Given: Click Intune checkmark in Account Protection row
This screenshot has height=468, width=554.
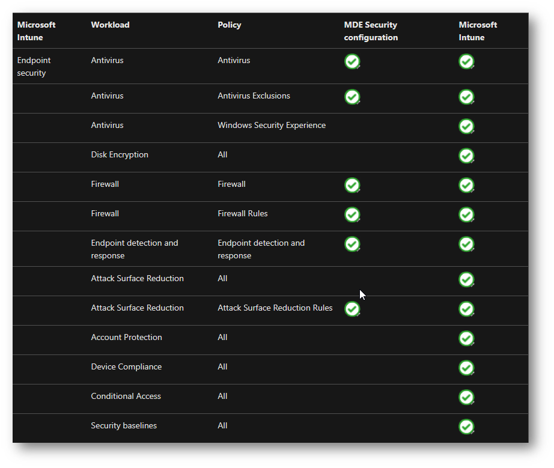Looking at the screenshot, I should [x=466, y=338].
